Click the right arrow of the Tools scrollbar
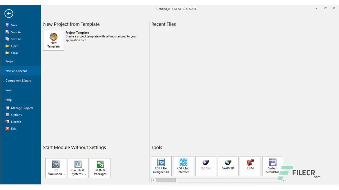This screenshot has width=339, height=190. click(x=283, y=180)
